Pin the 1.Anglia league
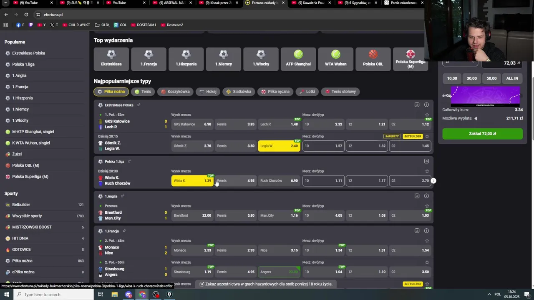 click(122, 196)
